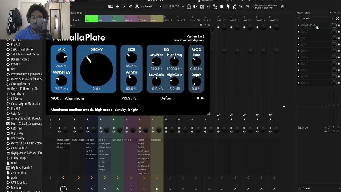The width and height of the screenshot is (341, 192).
Task: Add a new pattern with plus button
Action: coord(183,6)
